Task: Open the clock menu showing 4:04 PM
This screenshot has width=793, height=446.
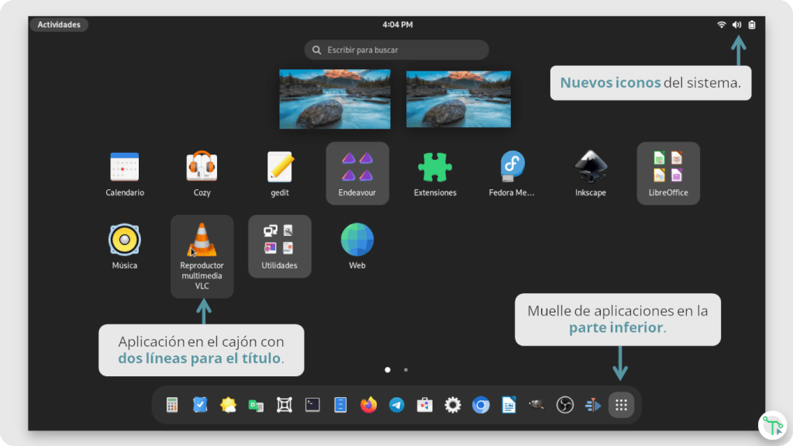Action: click(x=397, y=25)
